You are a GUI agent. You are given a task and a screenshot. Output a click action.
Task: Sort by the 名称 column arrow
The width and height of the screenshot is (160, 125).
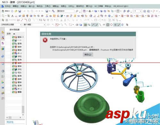point(14,34)
